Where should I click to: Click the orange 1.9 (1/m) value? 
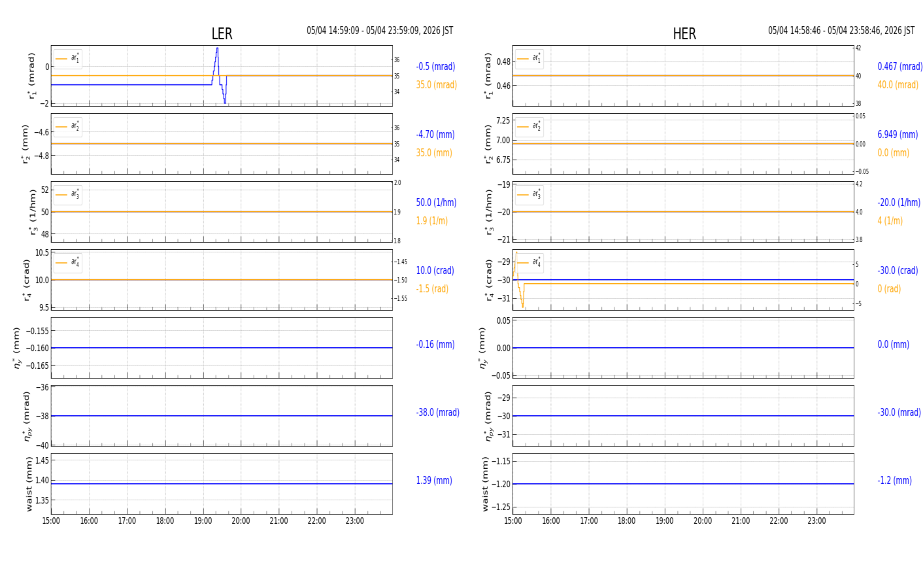click(x=431, y=221)
